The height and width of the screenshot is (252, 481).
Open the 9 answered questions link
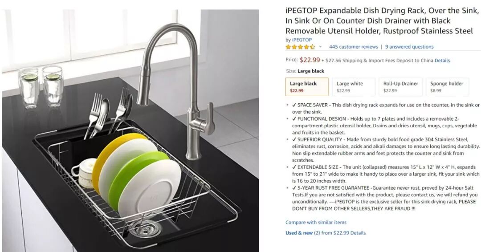coord(409,47)
